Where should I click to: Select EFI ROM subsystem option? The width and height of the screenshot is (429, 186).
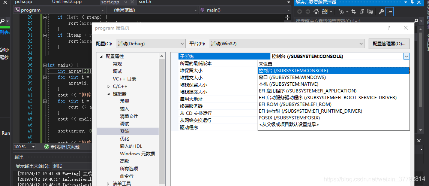tap(333, 104)
